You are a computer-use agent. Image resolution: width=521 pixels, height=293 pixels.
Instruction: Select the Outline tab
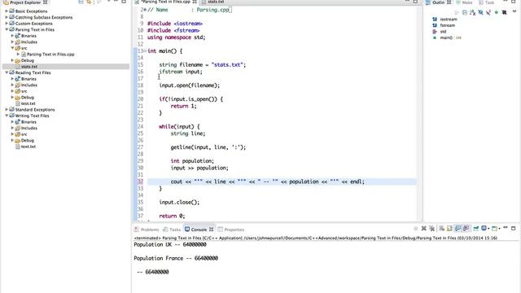click(438, 2)
